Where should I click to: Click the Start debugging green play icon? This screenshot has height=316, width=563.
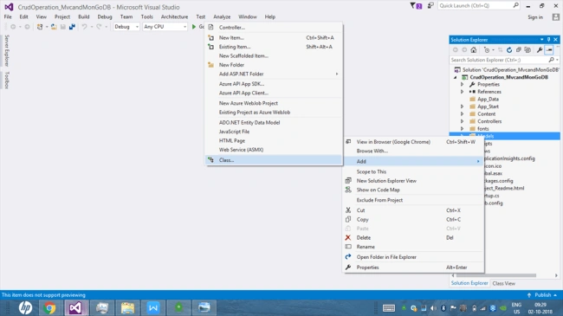(194, 27)
